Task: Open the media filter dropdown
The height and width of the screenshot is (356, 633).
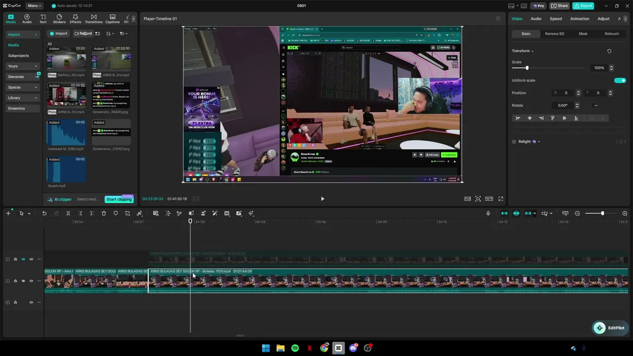Action: point(123,34)
